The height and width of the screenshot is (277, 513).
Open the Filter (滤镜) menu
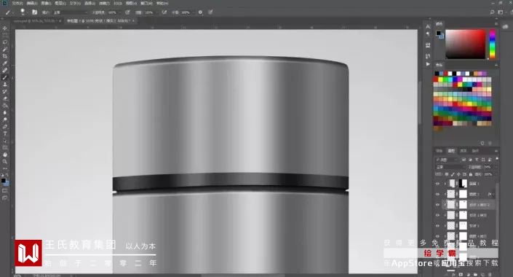(104, 3)
